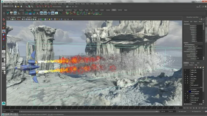Switch to four-view layout icon
This screenshot has width=207, height=116.
(4, 56)
